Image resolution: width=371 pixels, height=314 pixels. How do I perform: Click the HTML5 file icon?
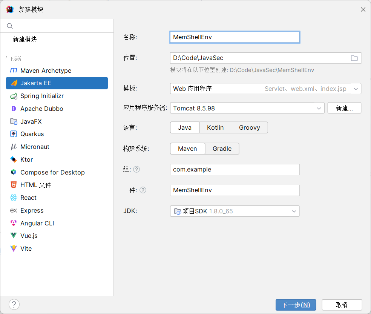(14, 185)
